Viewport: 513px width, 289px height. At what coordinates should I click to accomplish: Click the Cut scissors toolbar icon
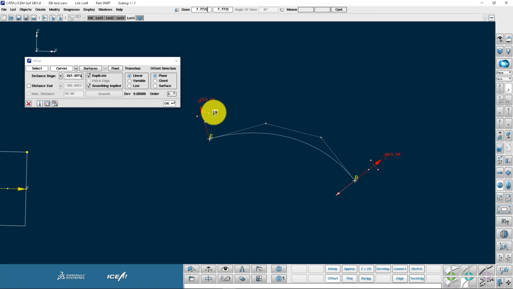coord(44,18)
